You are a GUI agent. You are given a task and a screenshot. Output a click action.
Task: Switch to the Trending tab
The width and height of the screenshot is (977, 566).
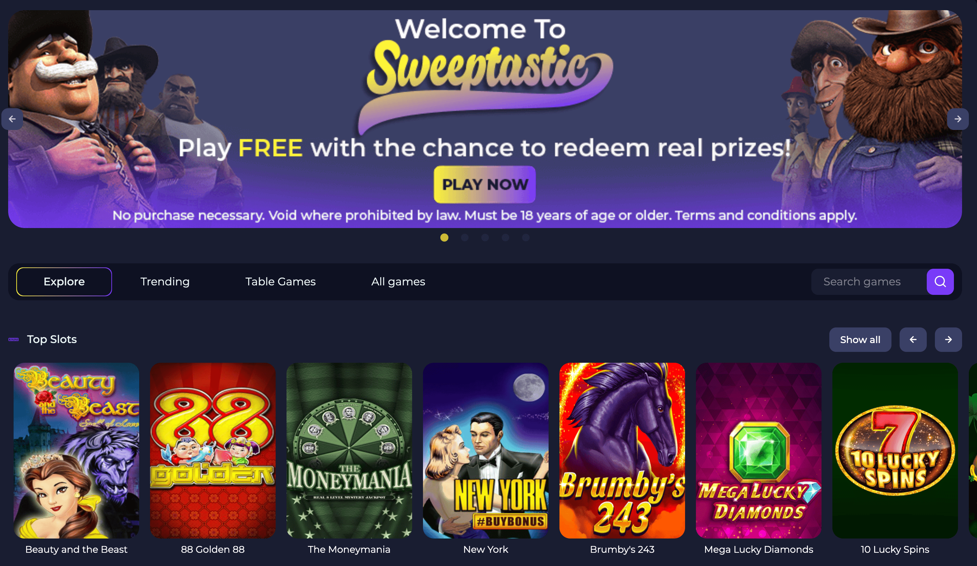click(165, 282)
